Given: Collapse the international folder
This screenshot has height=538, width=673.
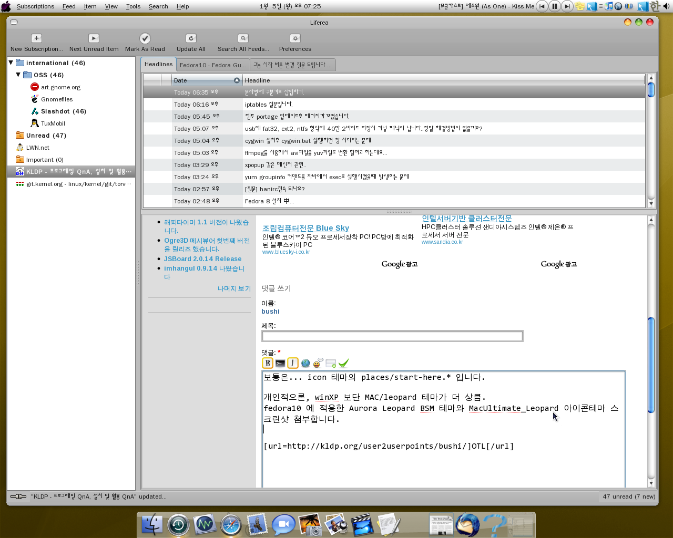Looking at the screenshot, I should click(x=11, y=63).
